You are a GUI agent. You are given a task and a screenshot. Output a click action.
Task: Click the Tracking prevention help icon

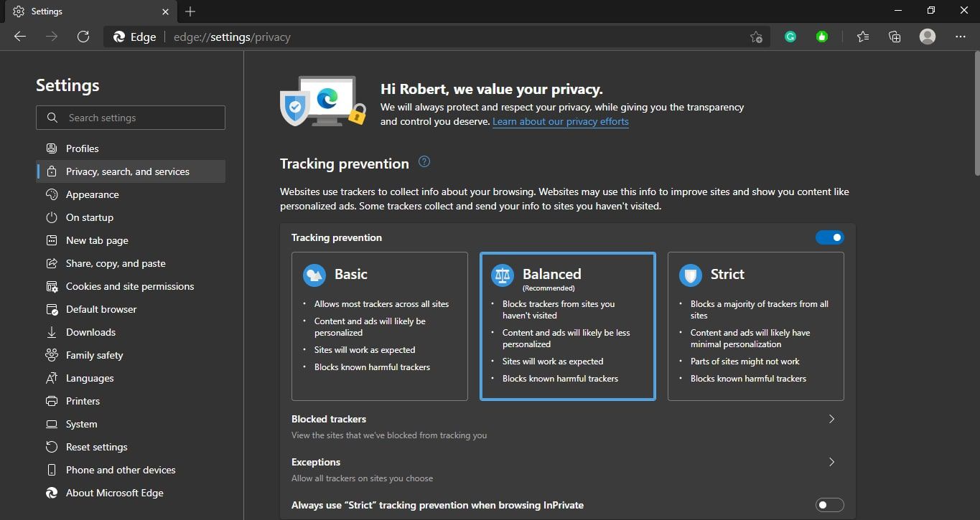click(424, 161)
